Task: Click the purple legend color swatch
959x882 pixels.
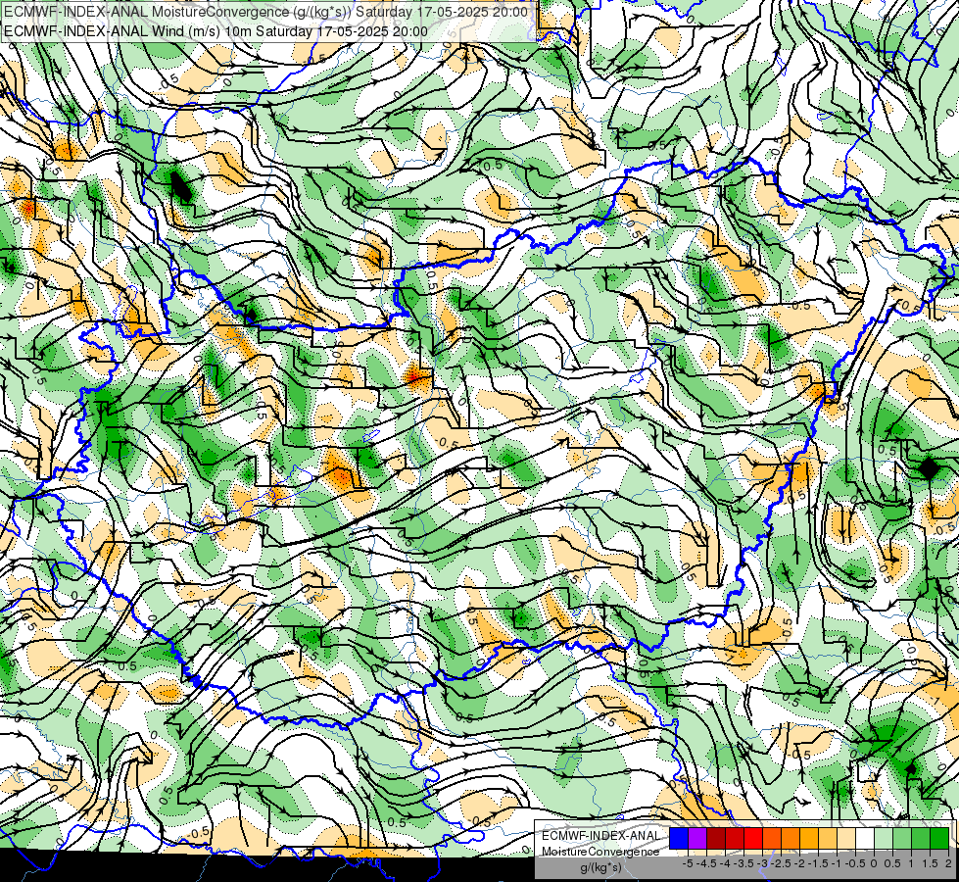Action: point(697,838)
